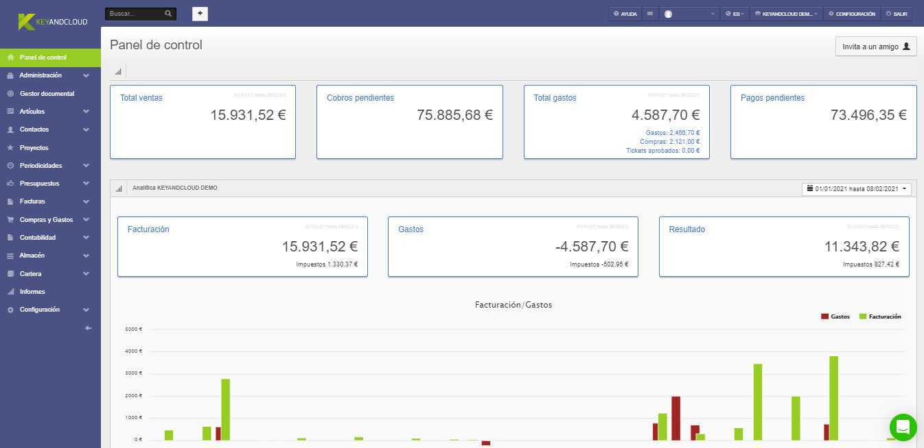Open Gestor documental in sidebar
The height and width of the screenshot is (448, 924).
[x=47, y=93]
